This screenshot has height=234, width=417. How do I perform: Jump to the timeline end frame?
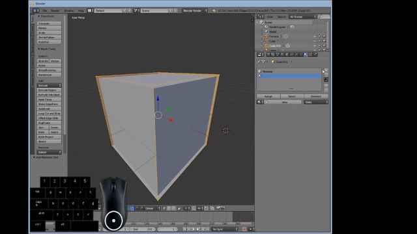click(x=207, y=229)
